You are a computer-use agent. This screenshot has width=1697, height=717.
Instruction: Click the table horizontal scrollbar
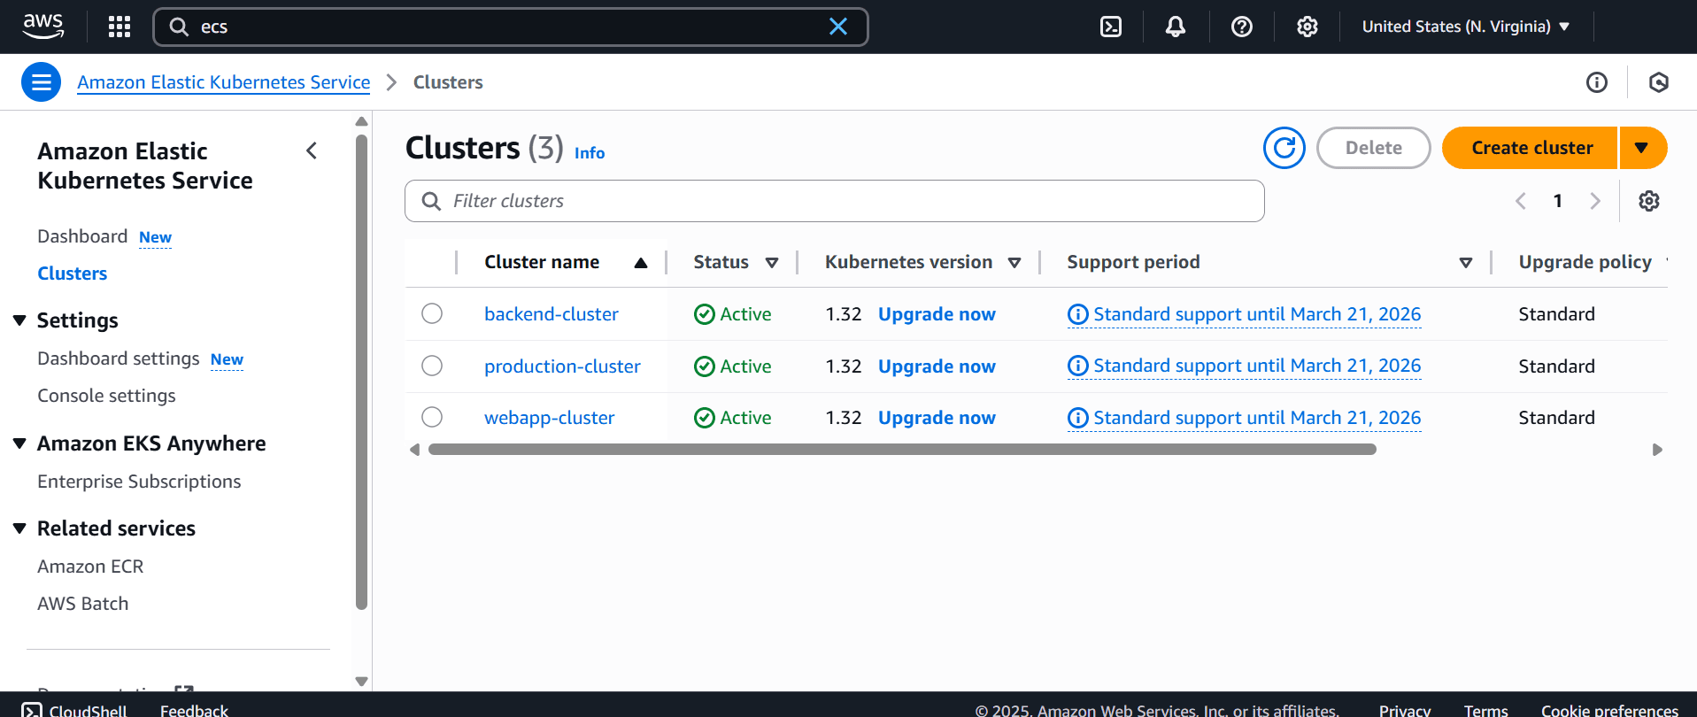coord(902,450)
